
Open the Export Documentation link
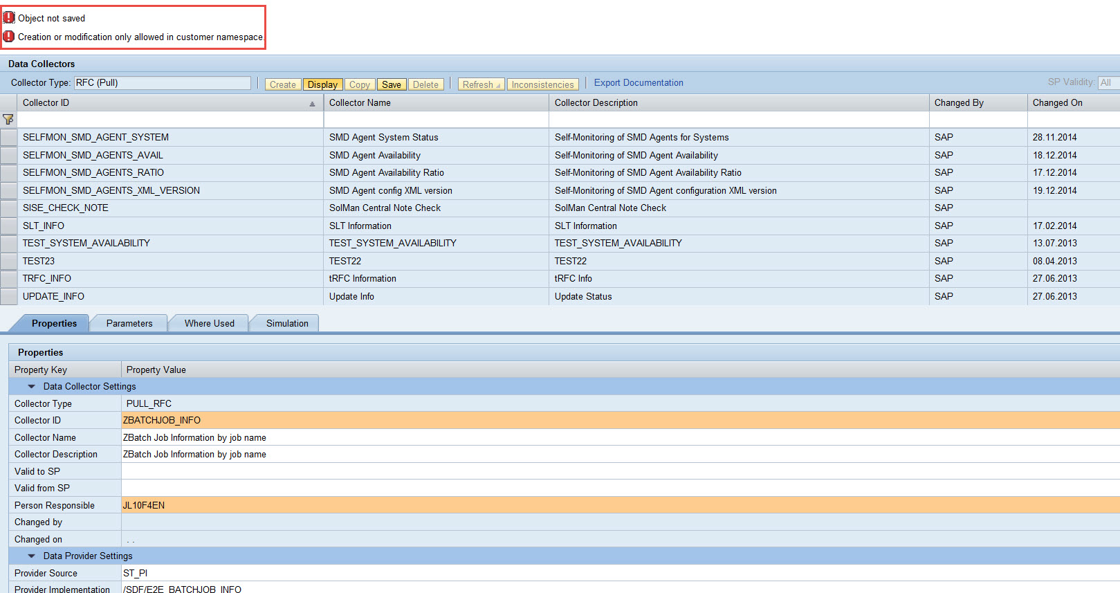(x=639, y=83)
